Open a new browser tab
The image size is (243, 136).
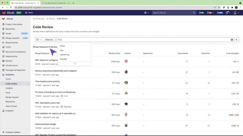click(73, 3)
